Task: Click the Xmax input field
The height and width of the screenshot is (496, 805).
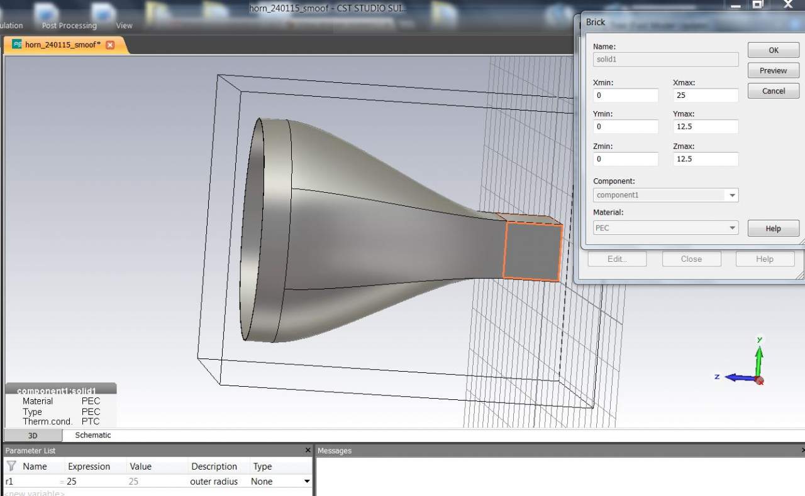Action: pos(704,95)
